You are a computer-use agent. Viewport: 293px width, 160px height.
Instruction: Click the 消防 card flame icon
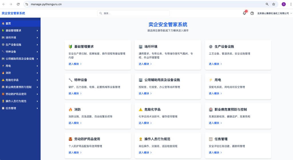pyautogui.click(x=70, y=109)
